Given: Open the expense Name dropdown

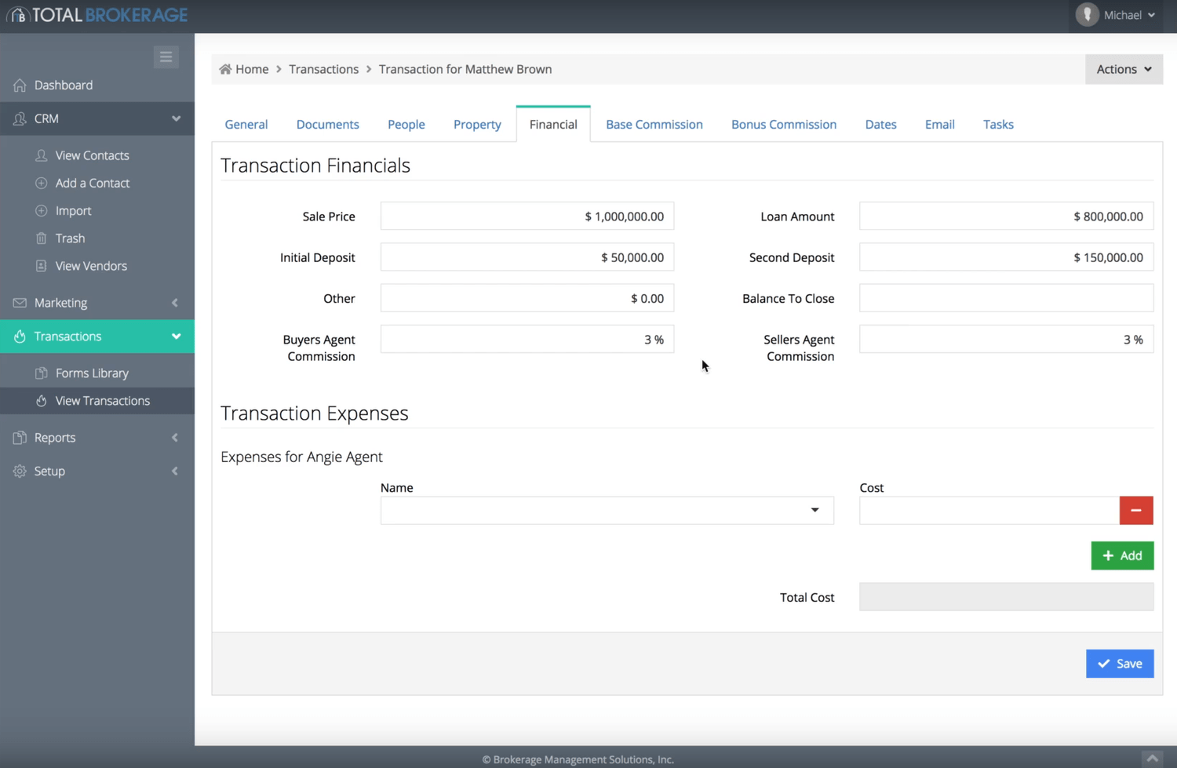Looking at the screenshot, I should (x=607, y=511).
